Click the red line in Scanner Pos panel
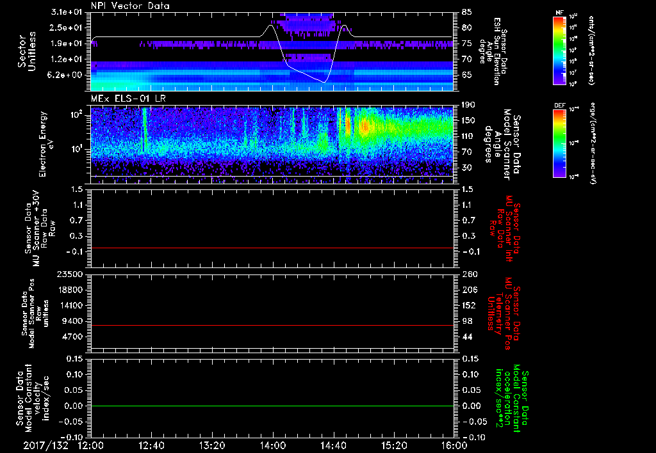656x453 pixels. coord(272,325)
